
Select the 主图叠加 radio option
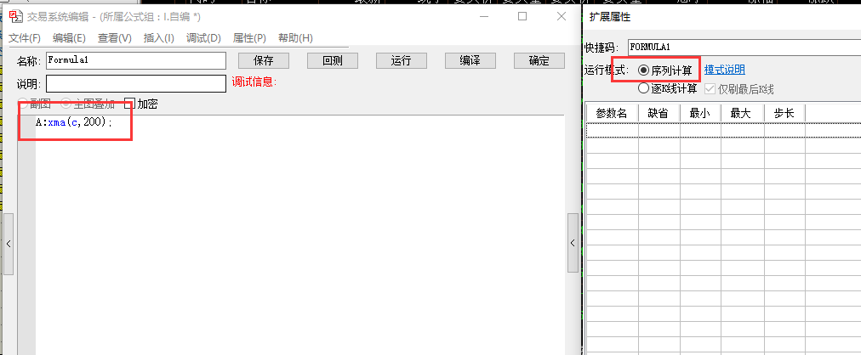point(66,103)
